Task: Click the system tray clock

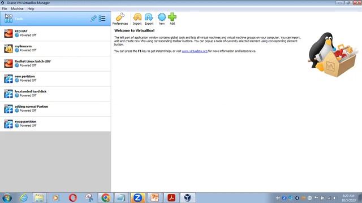Action: pyautogui.click(x=348, y=198)
